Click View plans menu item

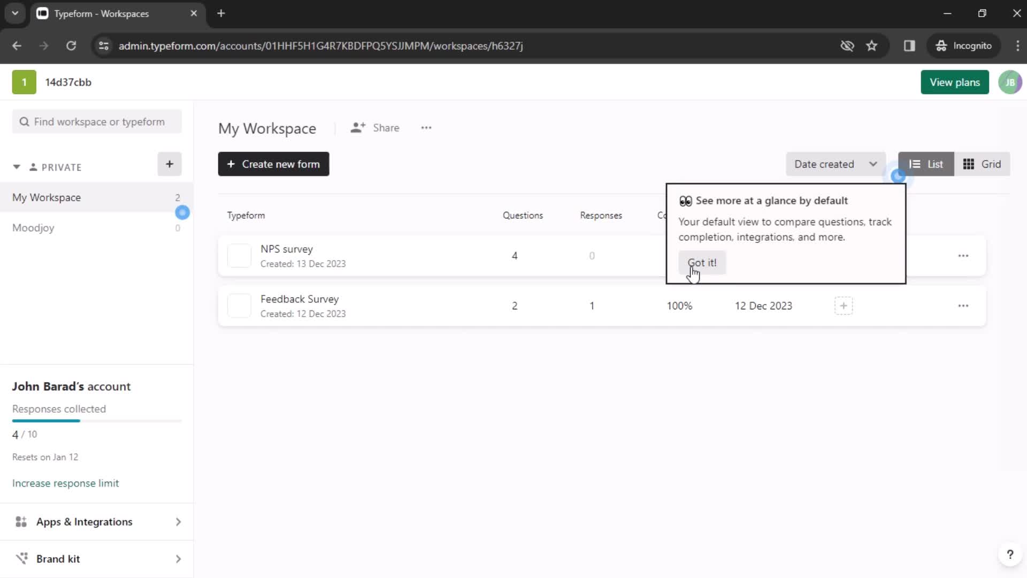point(955,82)
